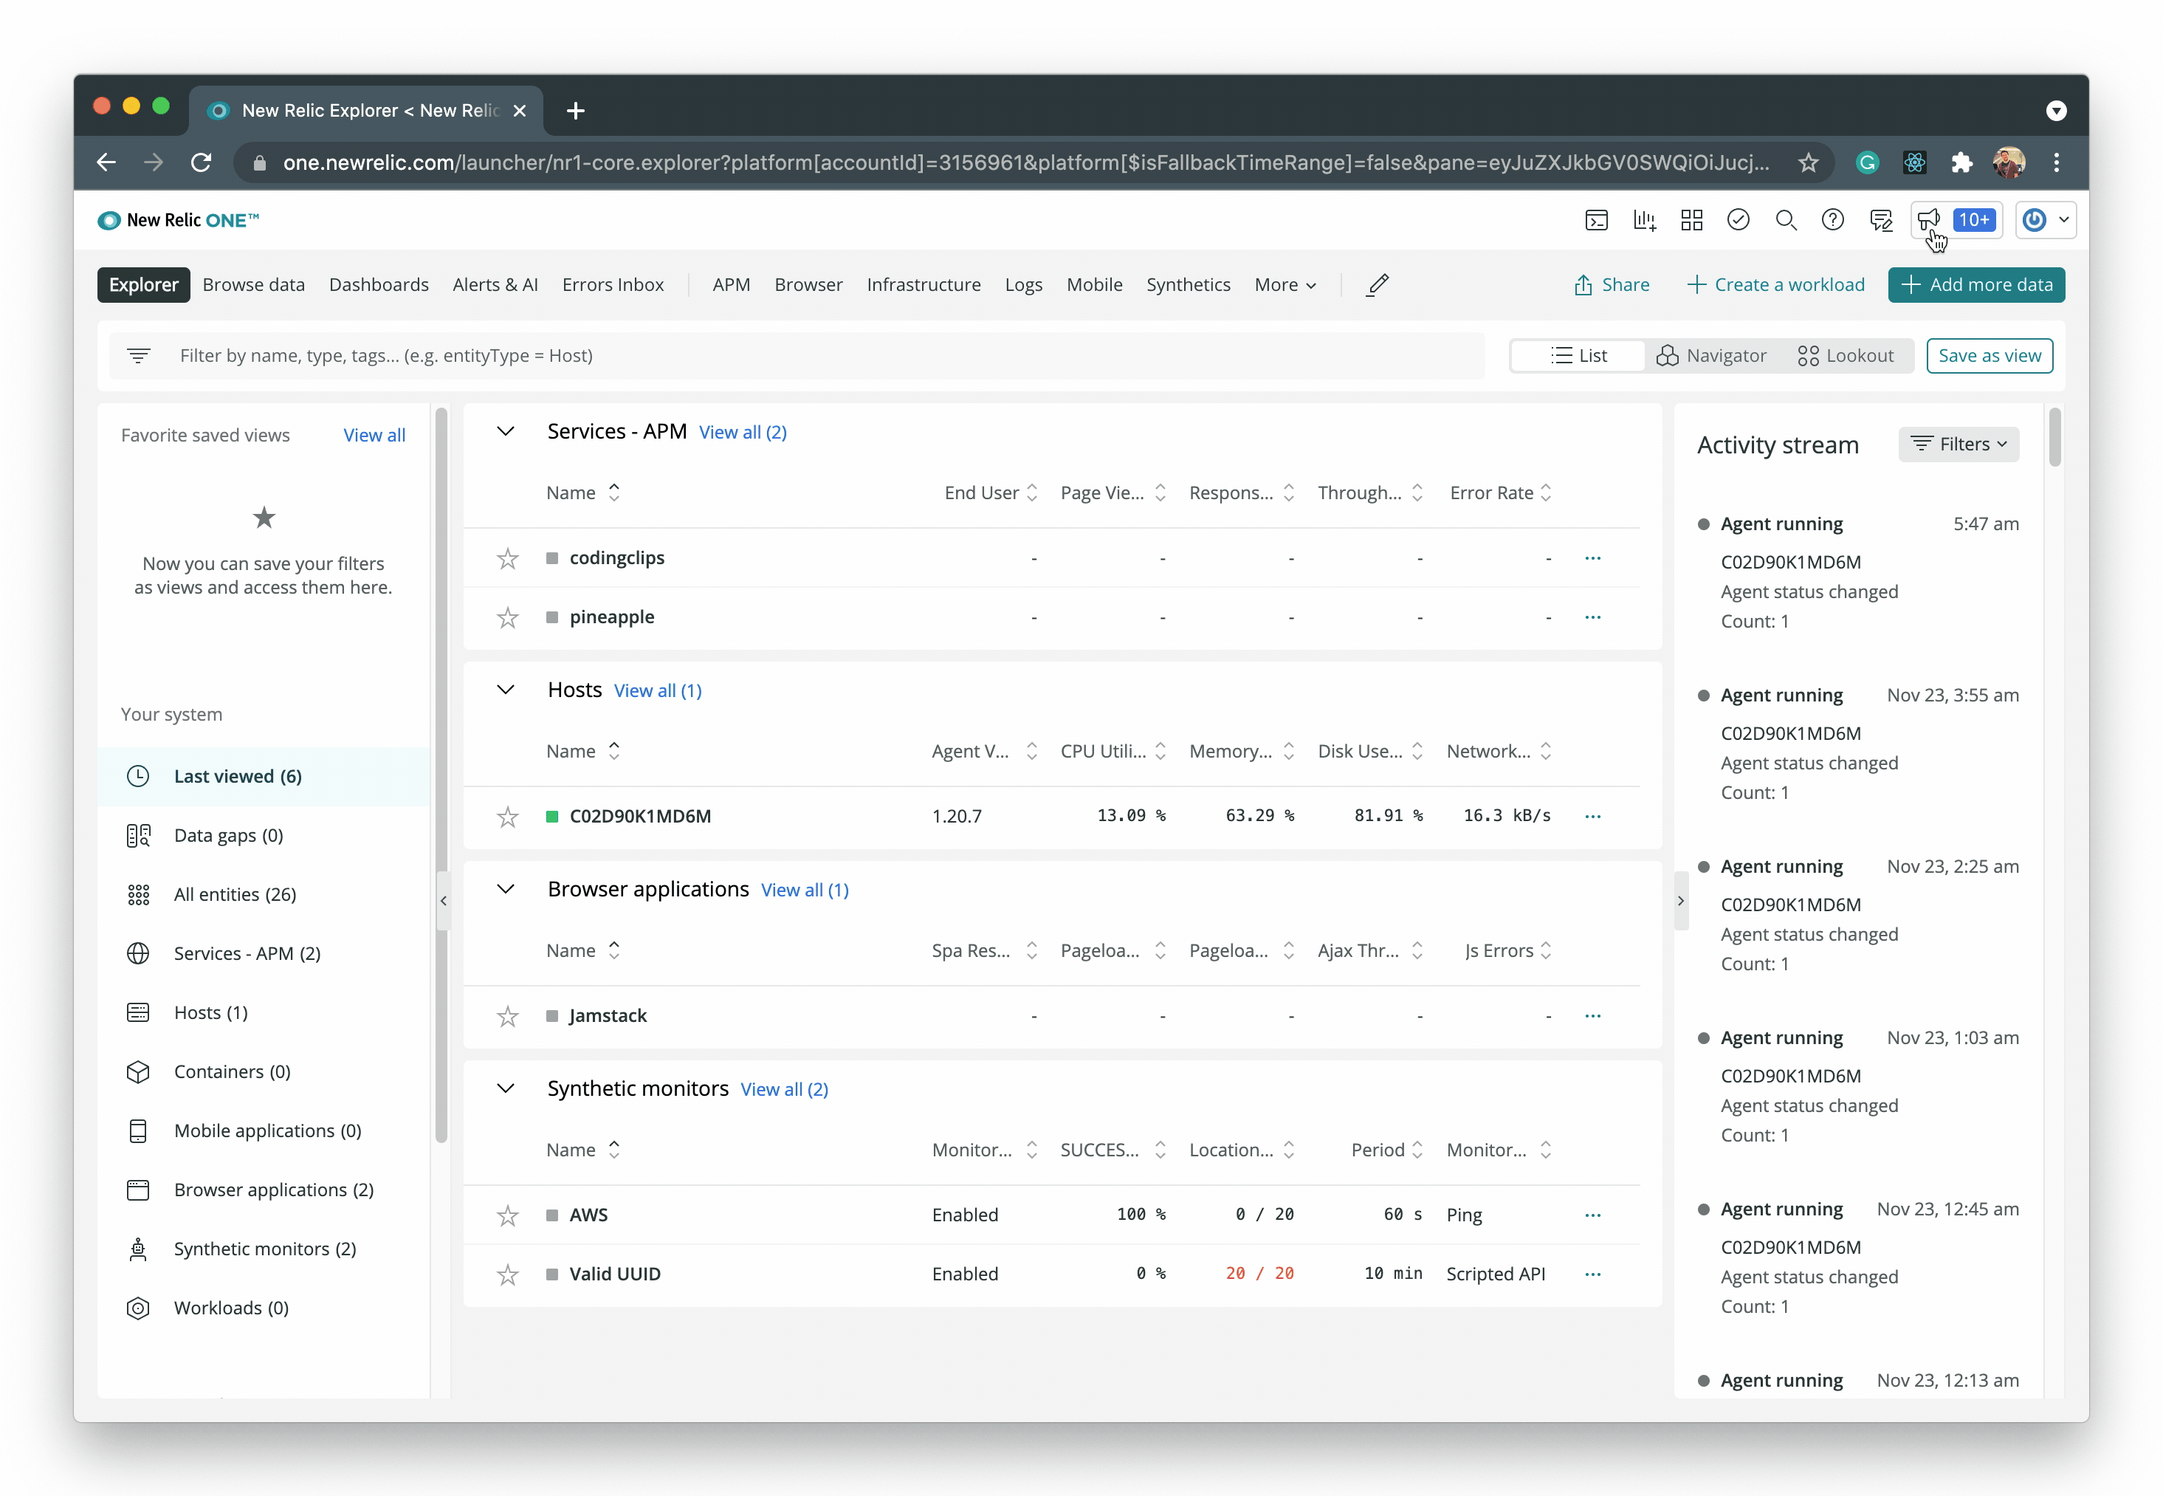Screen dimensions: 2163x1496
Task: Click the Activity stream vertical scrollbar
Action: (2054, 437)
